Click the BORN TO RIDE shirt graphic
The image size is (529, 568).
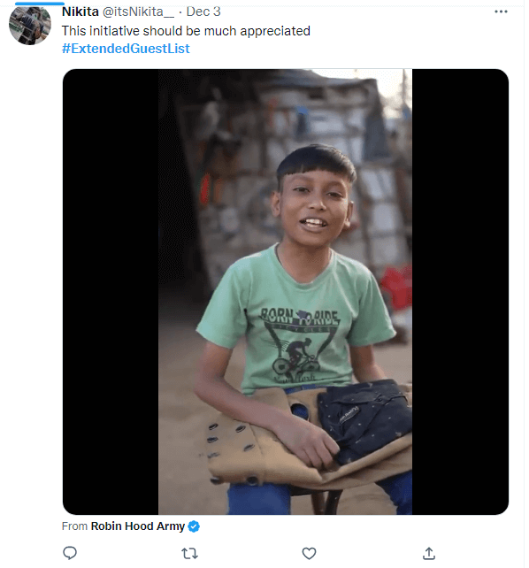[299, 343]
